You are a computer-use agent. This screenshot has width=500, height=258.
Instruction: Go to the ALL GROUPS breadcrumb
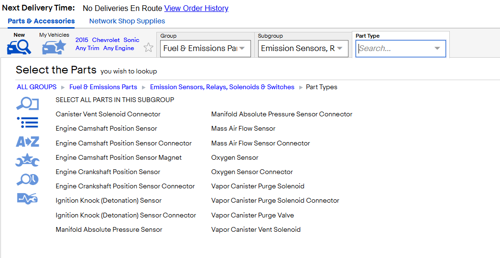point(37,87)
